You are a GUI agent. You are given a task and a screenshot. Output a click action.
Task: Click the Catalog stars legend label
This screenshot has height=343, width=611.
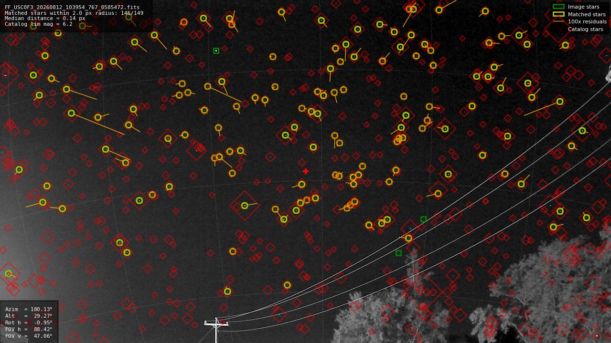coord(585,29)
